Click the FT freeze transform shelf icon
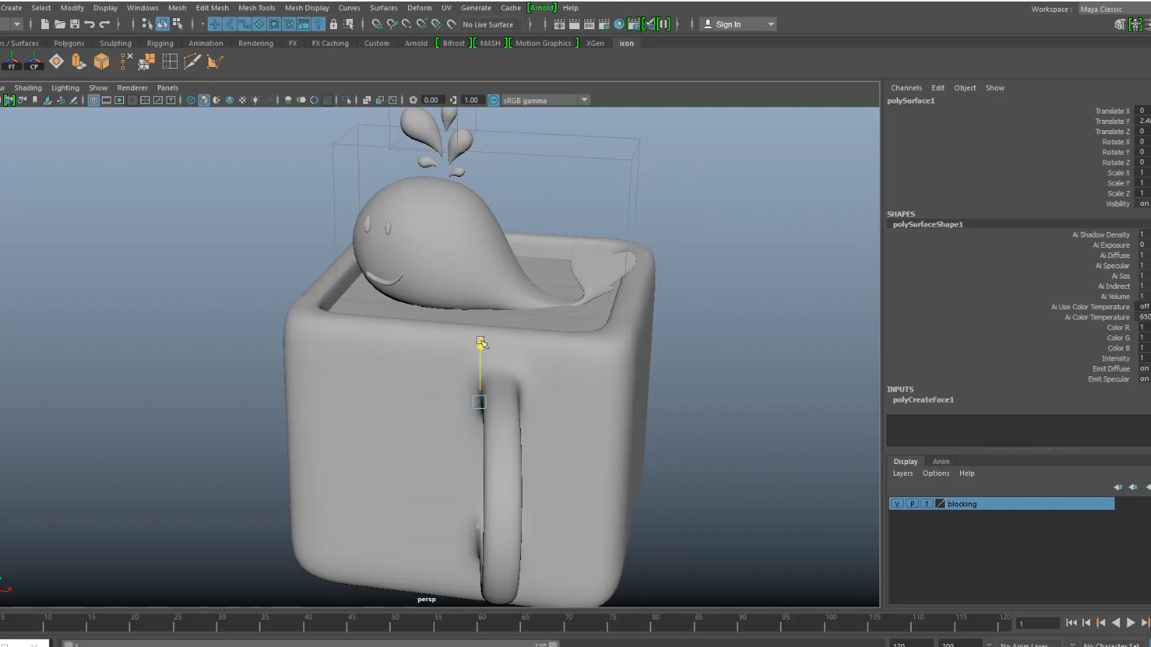 (x=11, y=62)
